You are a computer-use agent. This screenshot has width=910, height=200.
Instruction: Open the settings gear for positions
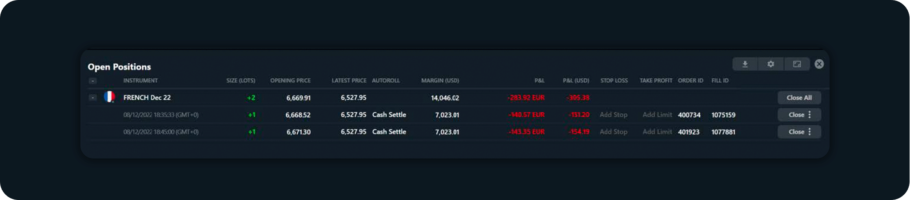[771, 64]
